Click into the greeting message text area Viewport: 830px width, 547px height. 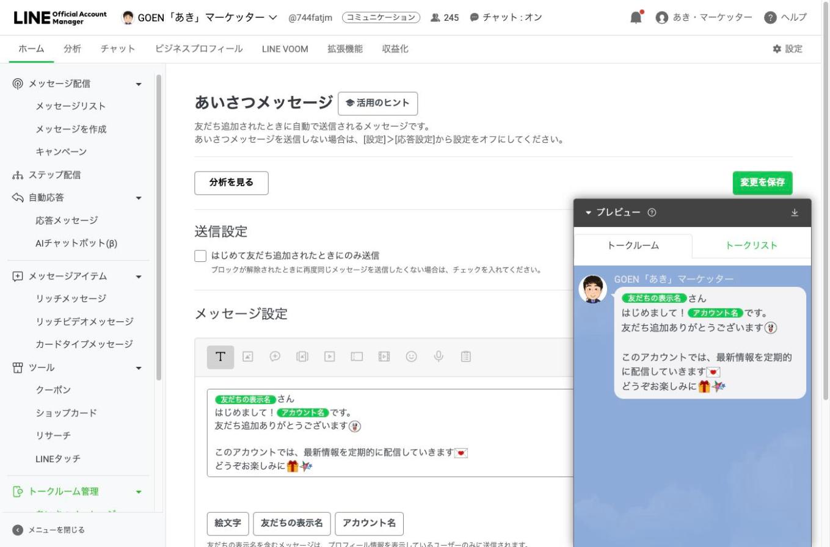click(x=391, y=433)
